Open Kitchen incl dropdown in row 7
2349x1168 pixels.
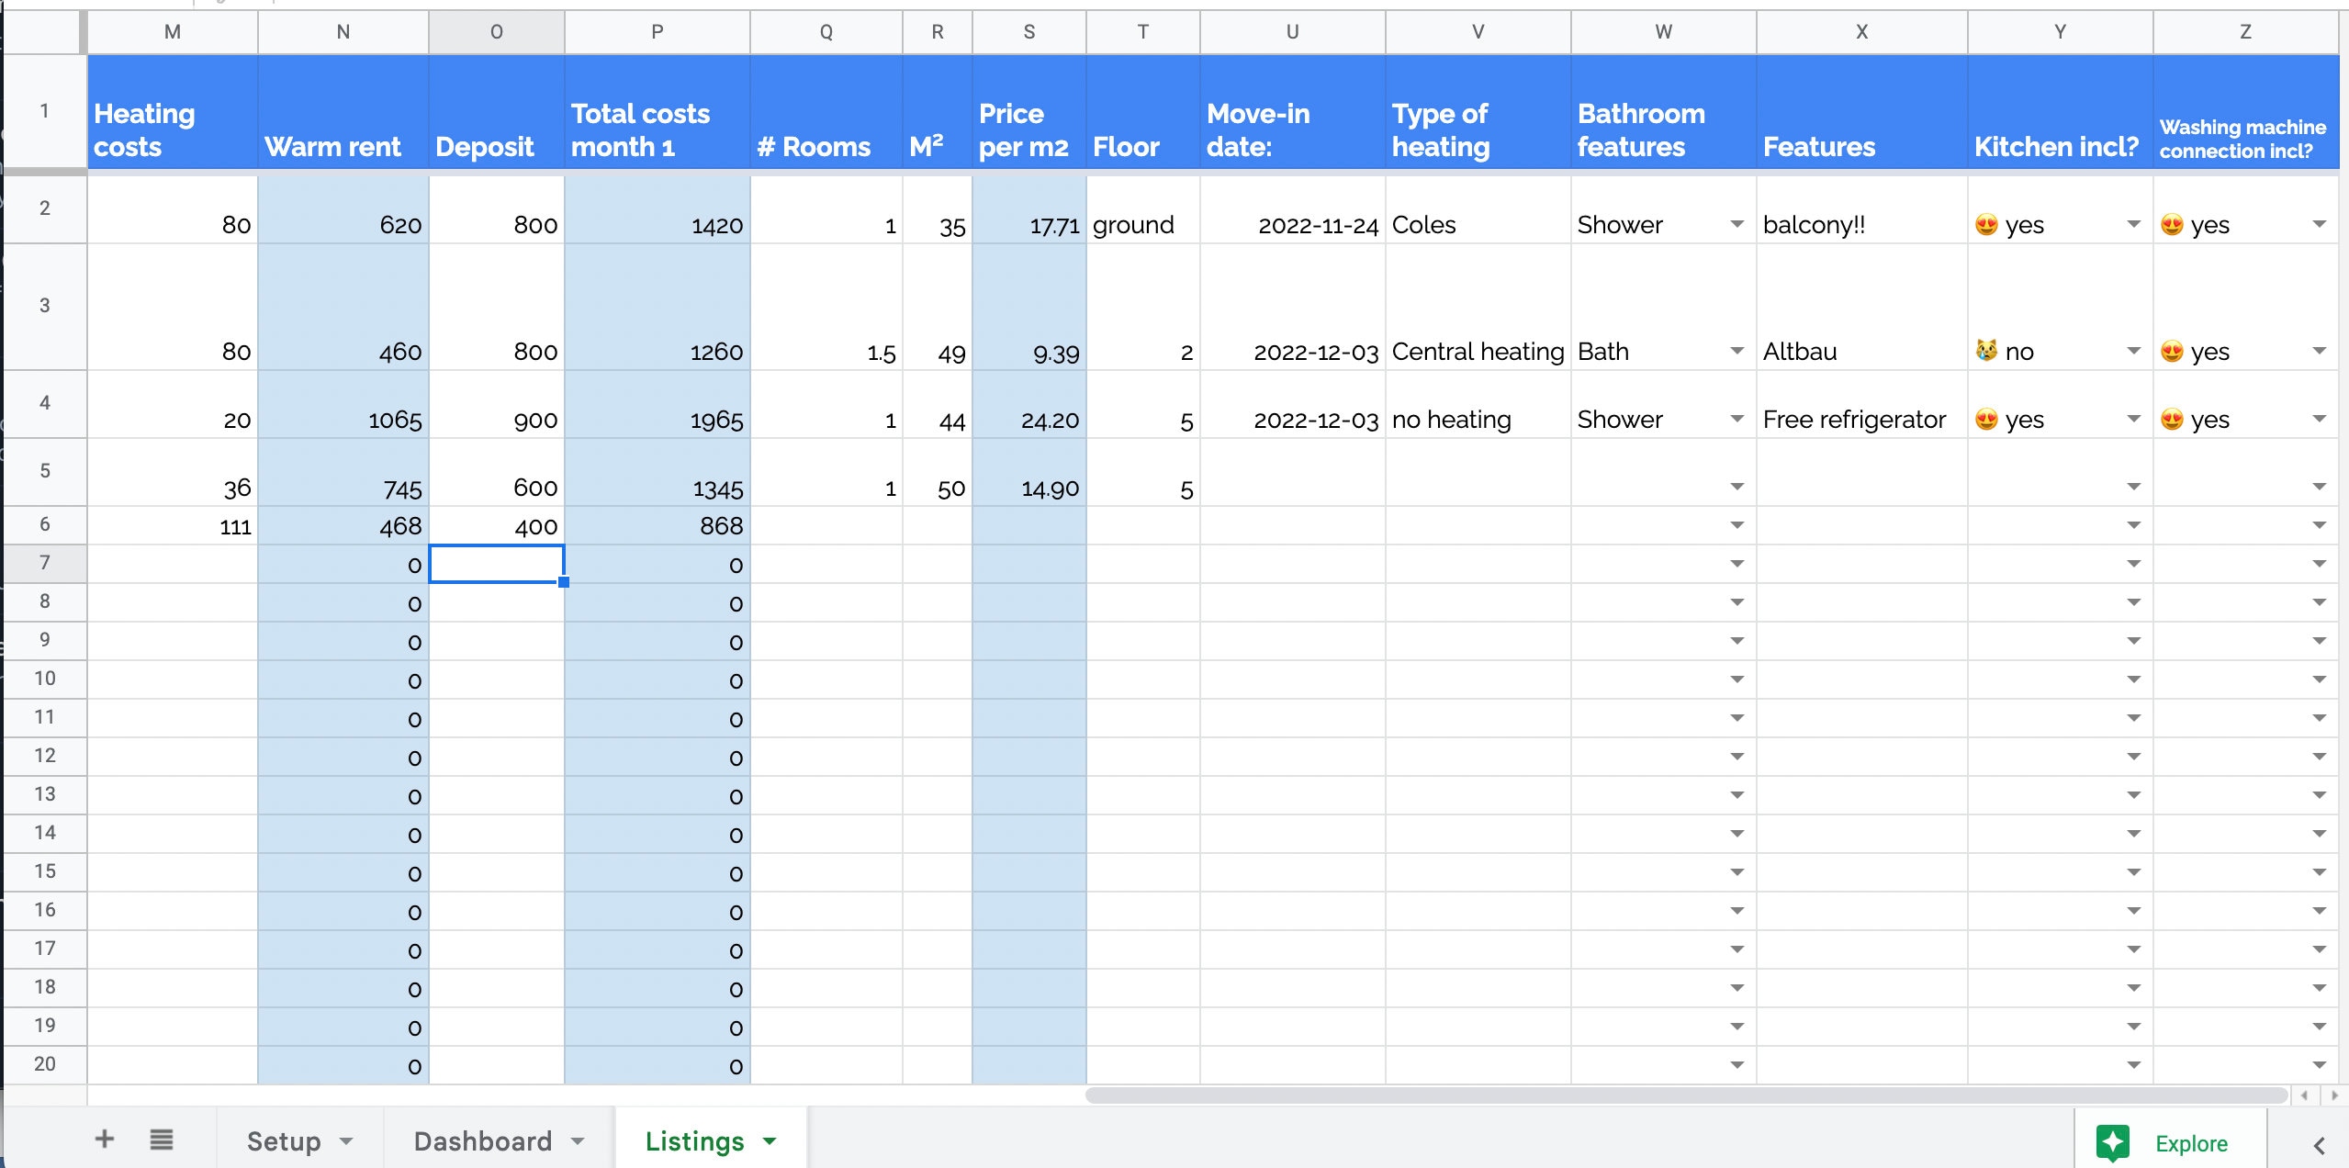point(2133,564)
